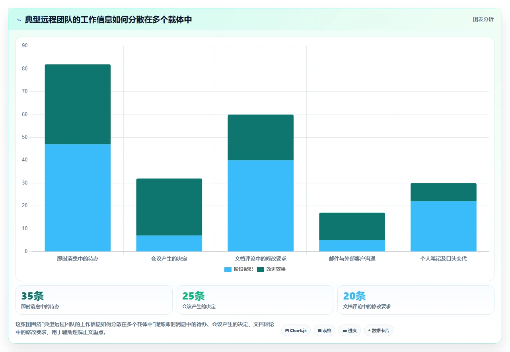Click the lightning icon beside the chart title
Screen dimensions: 510x352
(19, 20)
